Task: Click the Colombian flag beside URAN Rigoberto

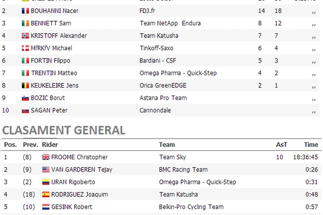Action: tap(46, 182)
